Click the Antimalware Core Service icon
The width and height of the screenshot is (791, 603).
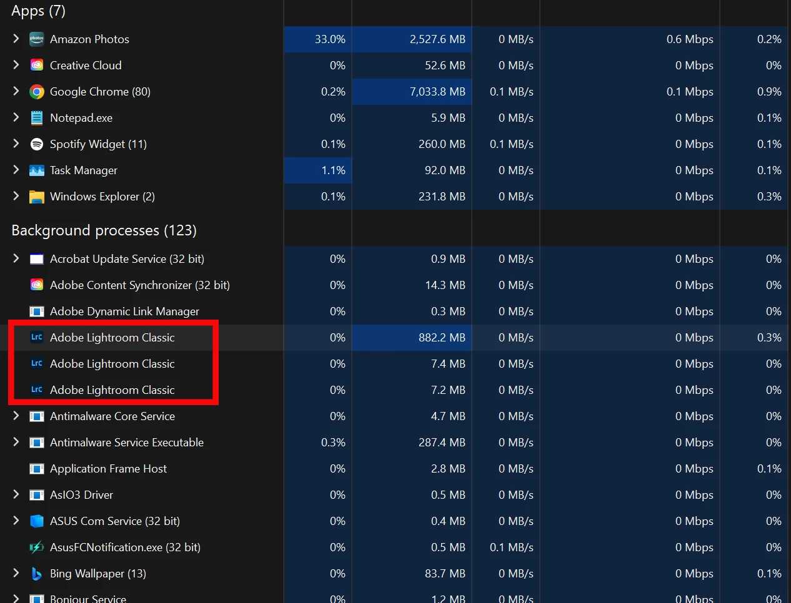[37, 416]
